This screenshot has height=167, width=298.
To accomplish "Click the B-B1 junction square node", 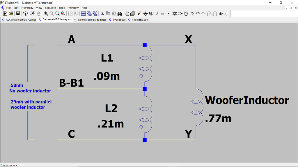I will (145, 89).
